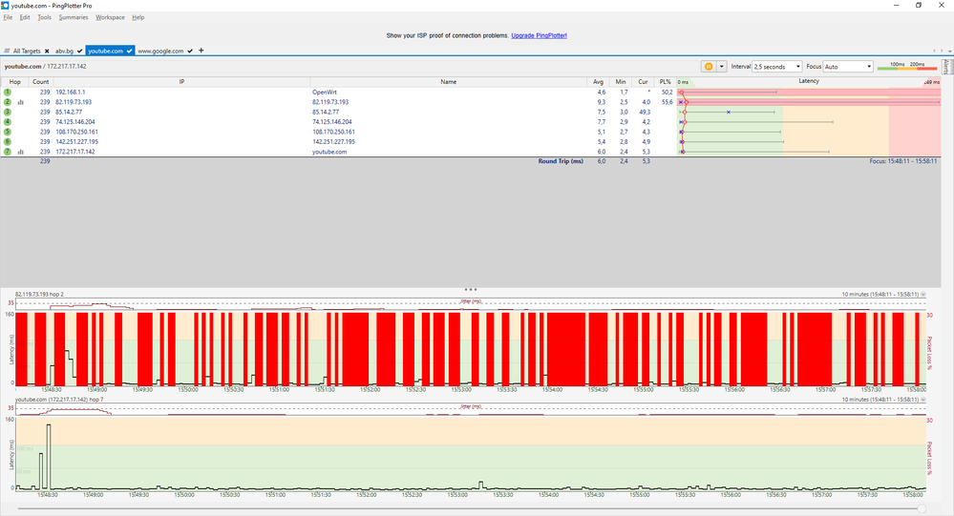Close the All Targets tab
The width and height of the screenshot is (954, 516).
[x=46, y=51]
